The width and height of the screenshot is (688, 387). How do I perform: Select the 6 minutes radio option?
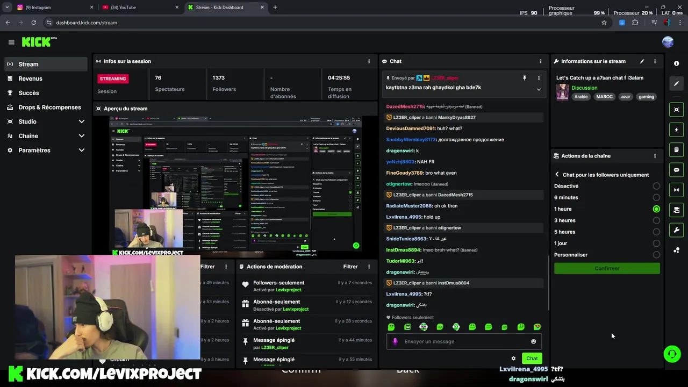tap(656, 197)
